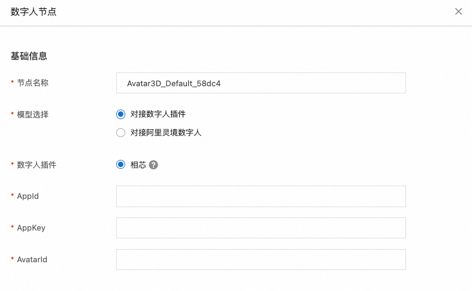Image resolution: width=472 pixels, height=291 pixels.
Task: Click the AppKey field label
Action: [31, 228]
